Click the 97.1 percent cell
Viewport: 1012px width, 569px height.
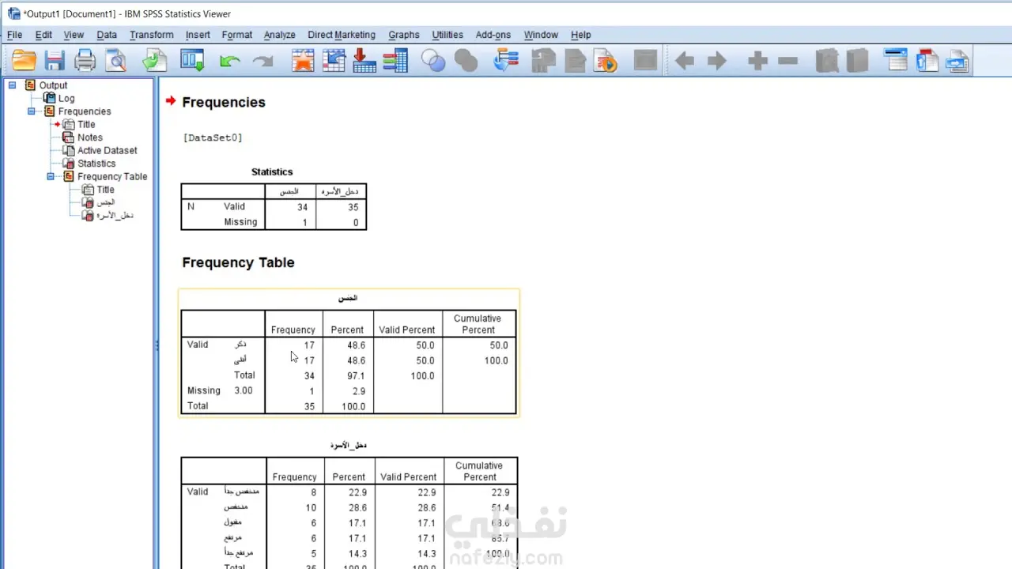point(356,376)
